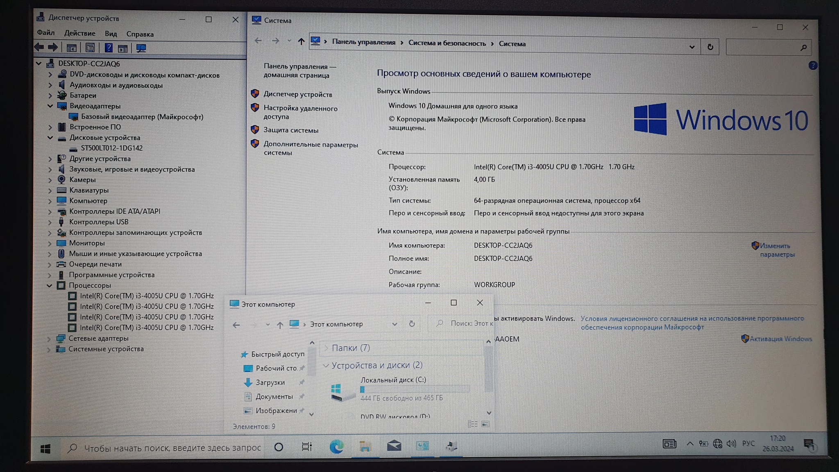
Task: Click the Device Manager help toolbar icon
Action: tap(108, 48)
